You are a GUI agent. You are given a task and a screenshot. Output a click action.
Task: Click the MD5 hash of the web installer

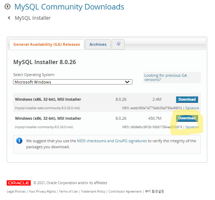tap(156, 108)
